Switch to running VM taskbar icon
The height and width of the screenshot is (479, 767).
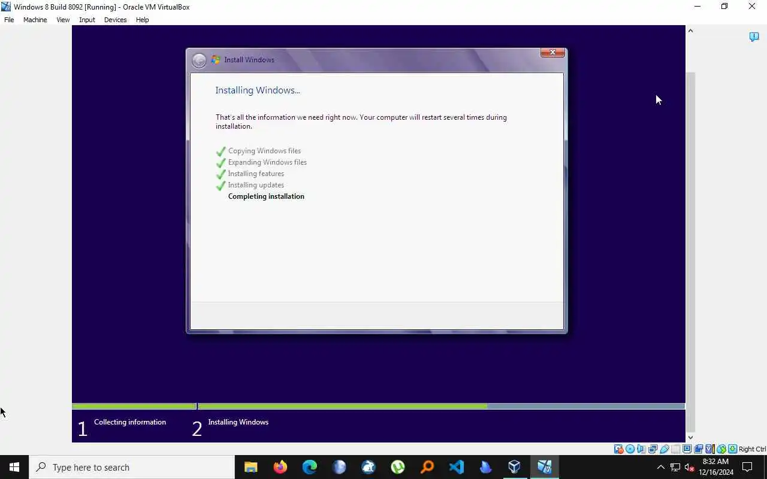click(x=544, y=467)
